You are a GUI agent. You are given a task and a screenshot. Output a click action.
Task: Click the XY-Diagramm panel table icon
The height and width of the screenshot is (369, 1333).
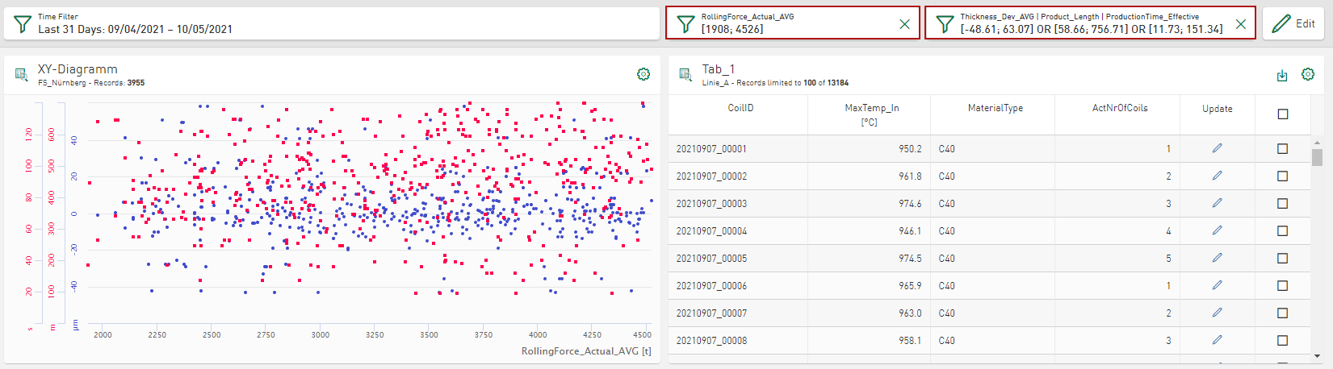pyautogui.click(x=22, y=75)
